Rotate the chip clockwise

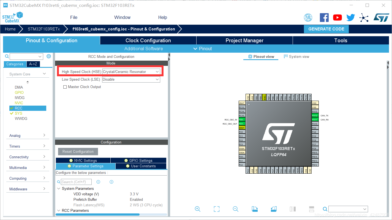pos(255,209)
